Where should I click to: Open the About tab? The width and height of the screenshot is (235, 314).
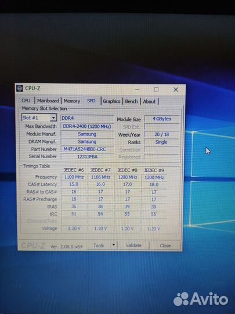pyautogui.click(x=149, y=102)
